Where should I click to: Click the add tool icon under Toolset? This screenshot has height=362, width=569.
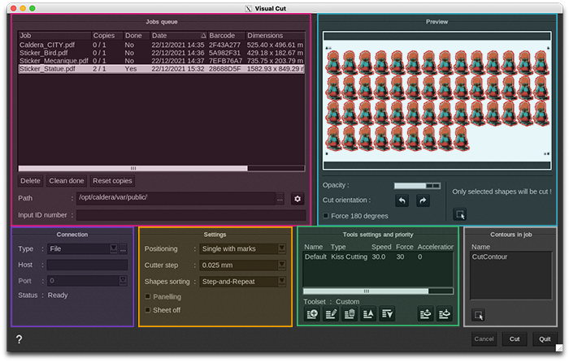pyautogui.click(x=313, y=314)
